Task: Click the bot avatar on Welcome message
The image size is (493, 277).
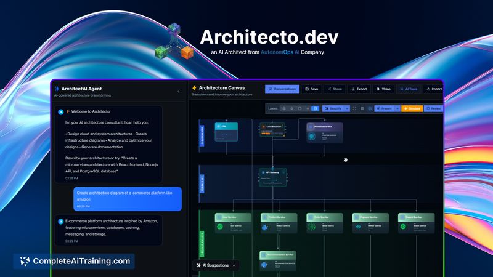Action: click(x=60, y=112)
